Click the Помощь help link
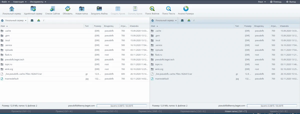 point(276,2)
